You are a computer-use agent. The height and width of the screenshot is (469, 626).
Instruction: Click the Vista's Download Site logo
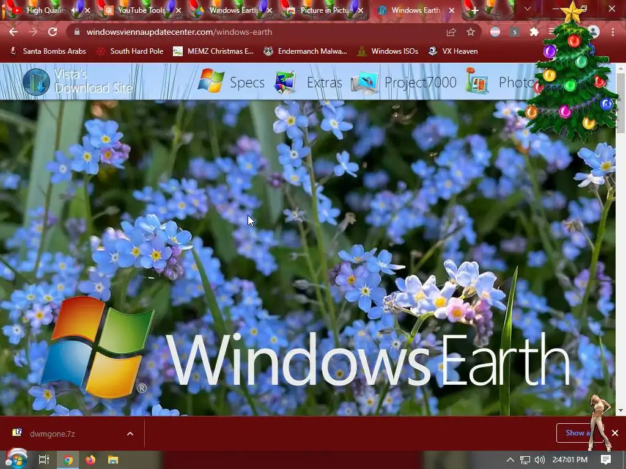[77, 81]
